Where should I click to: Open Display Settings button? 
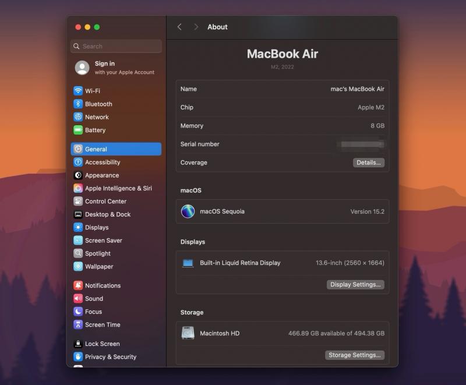(355, 285)
